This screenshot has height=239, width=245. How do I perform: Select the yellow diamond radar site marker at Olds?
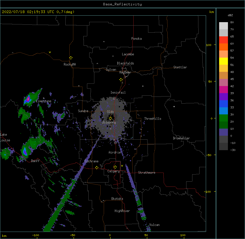coord(110,118)
